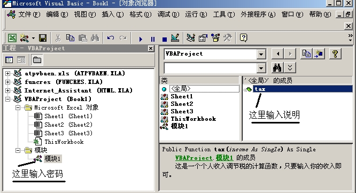Toggle Design Mode icon

coord(175,38)
